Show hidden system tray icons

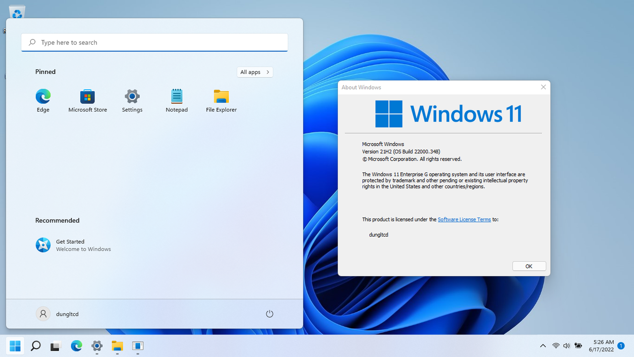click(543, 346)
